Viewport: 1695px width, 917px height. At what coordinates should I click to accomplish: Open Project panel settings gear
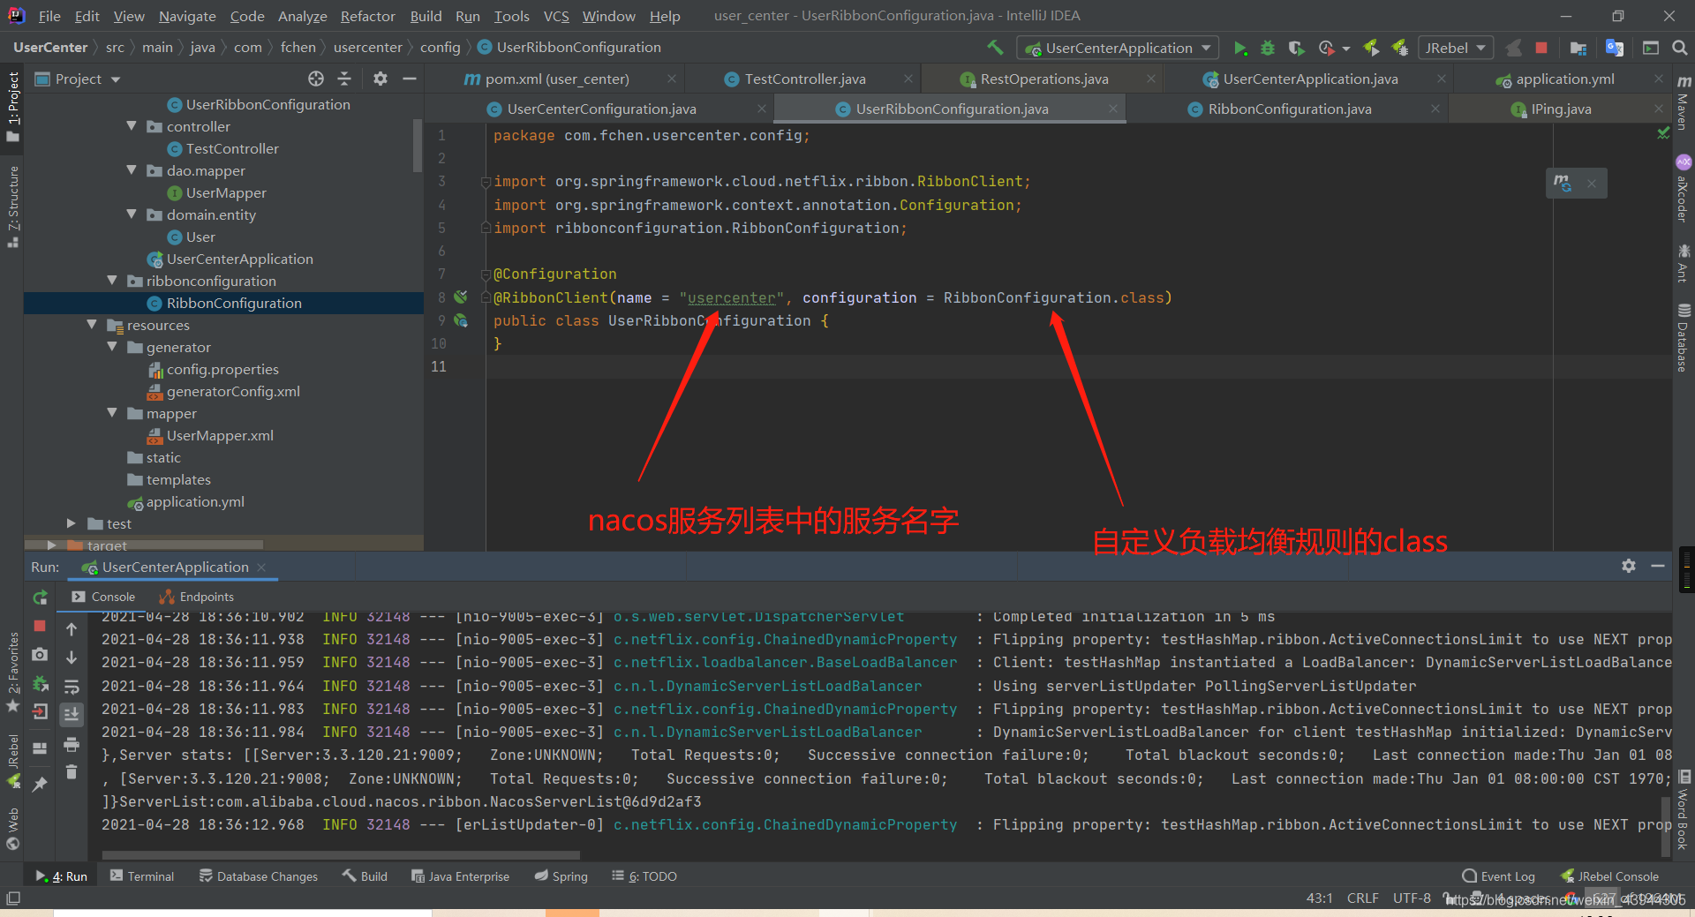380,79
